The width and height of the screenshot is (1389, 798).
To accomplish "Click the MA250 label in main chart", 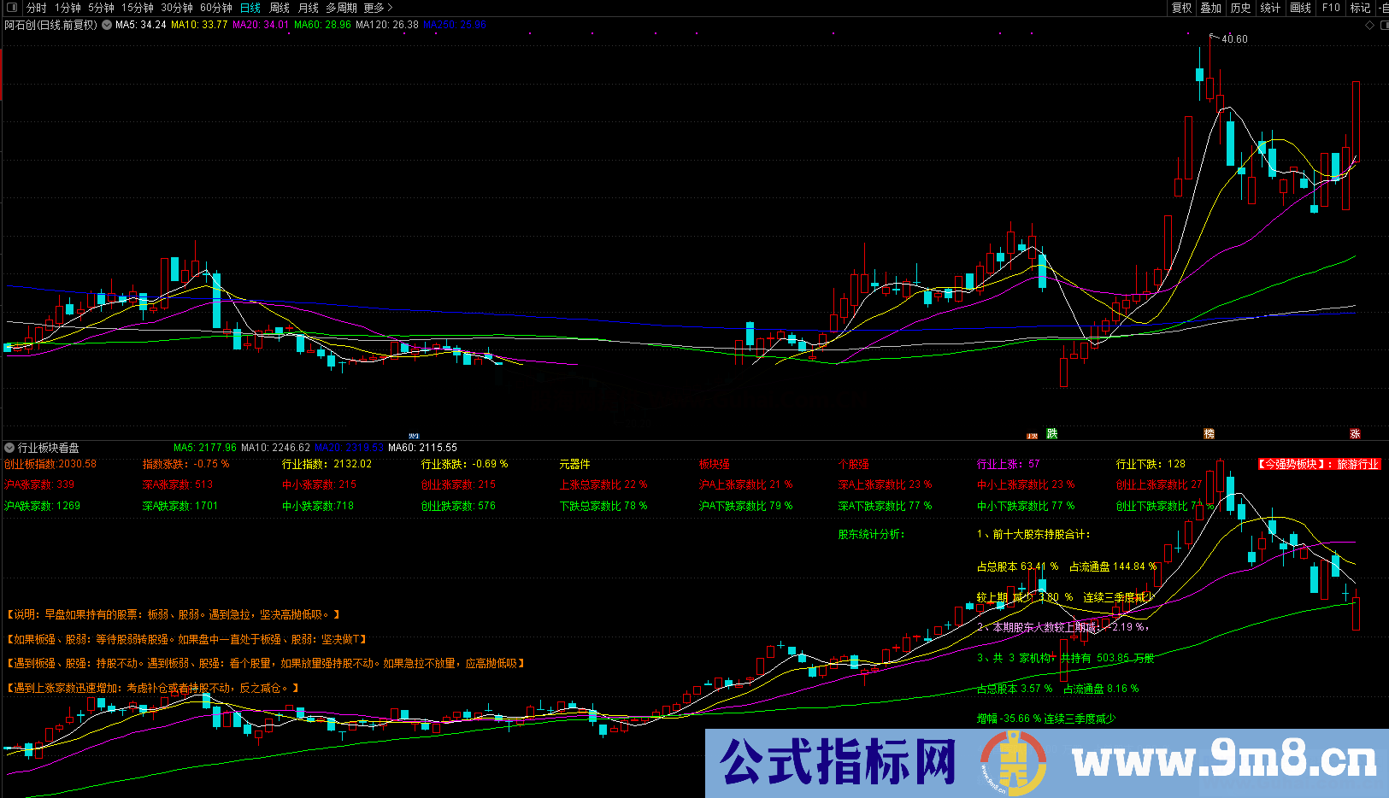I will tap(455, 25).
